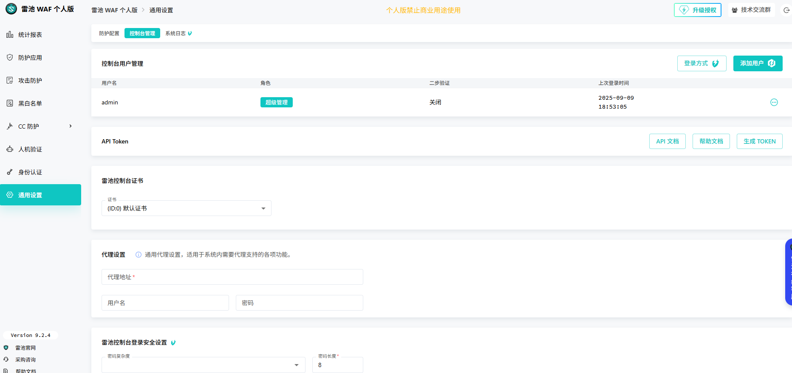This screenshot has width=792, height=373.
Task: Switch to the 防护配置 tab
Action: (x=109, y=33)
